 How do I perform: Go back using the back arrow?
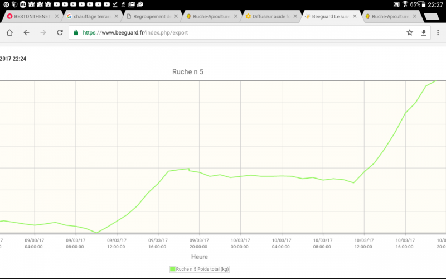(x=26, y=32)
